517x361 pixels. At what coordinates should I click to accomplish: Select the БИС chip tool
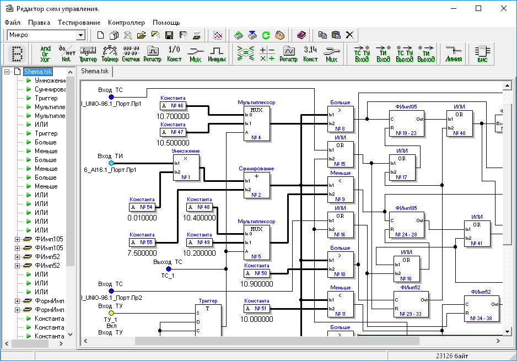(482, 54)
